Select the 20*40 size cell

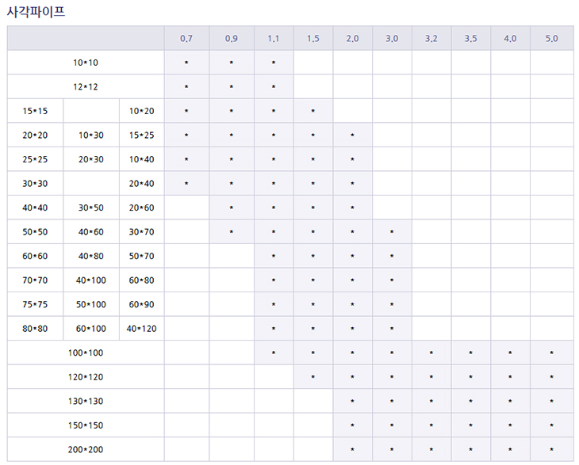point(141,184)
